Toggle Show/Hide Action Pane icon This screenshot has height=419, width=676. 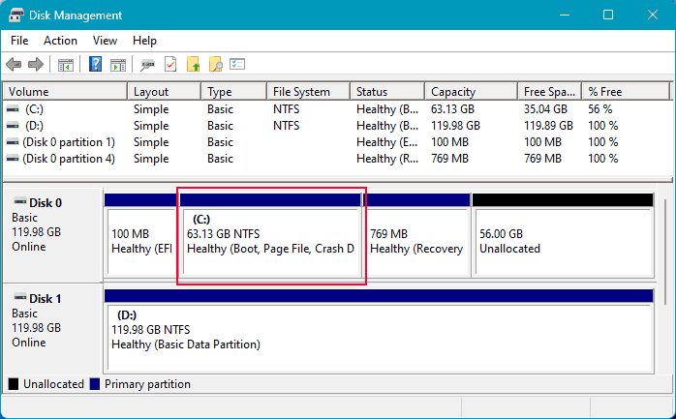click(118, 65)
